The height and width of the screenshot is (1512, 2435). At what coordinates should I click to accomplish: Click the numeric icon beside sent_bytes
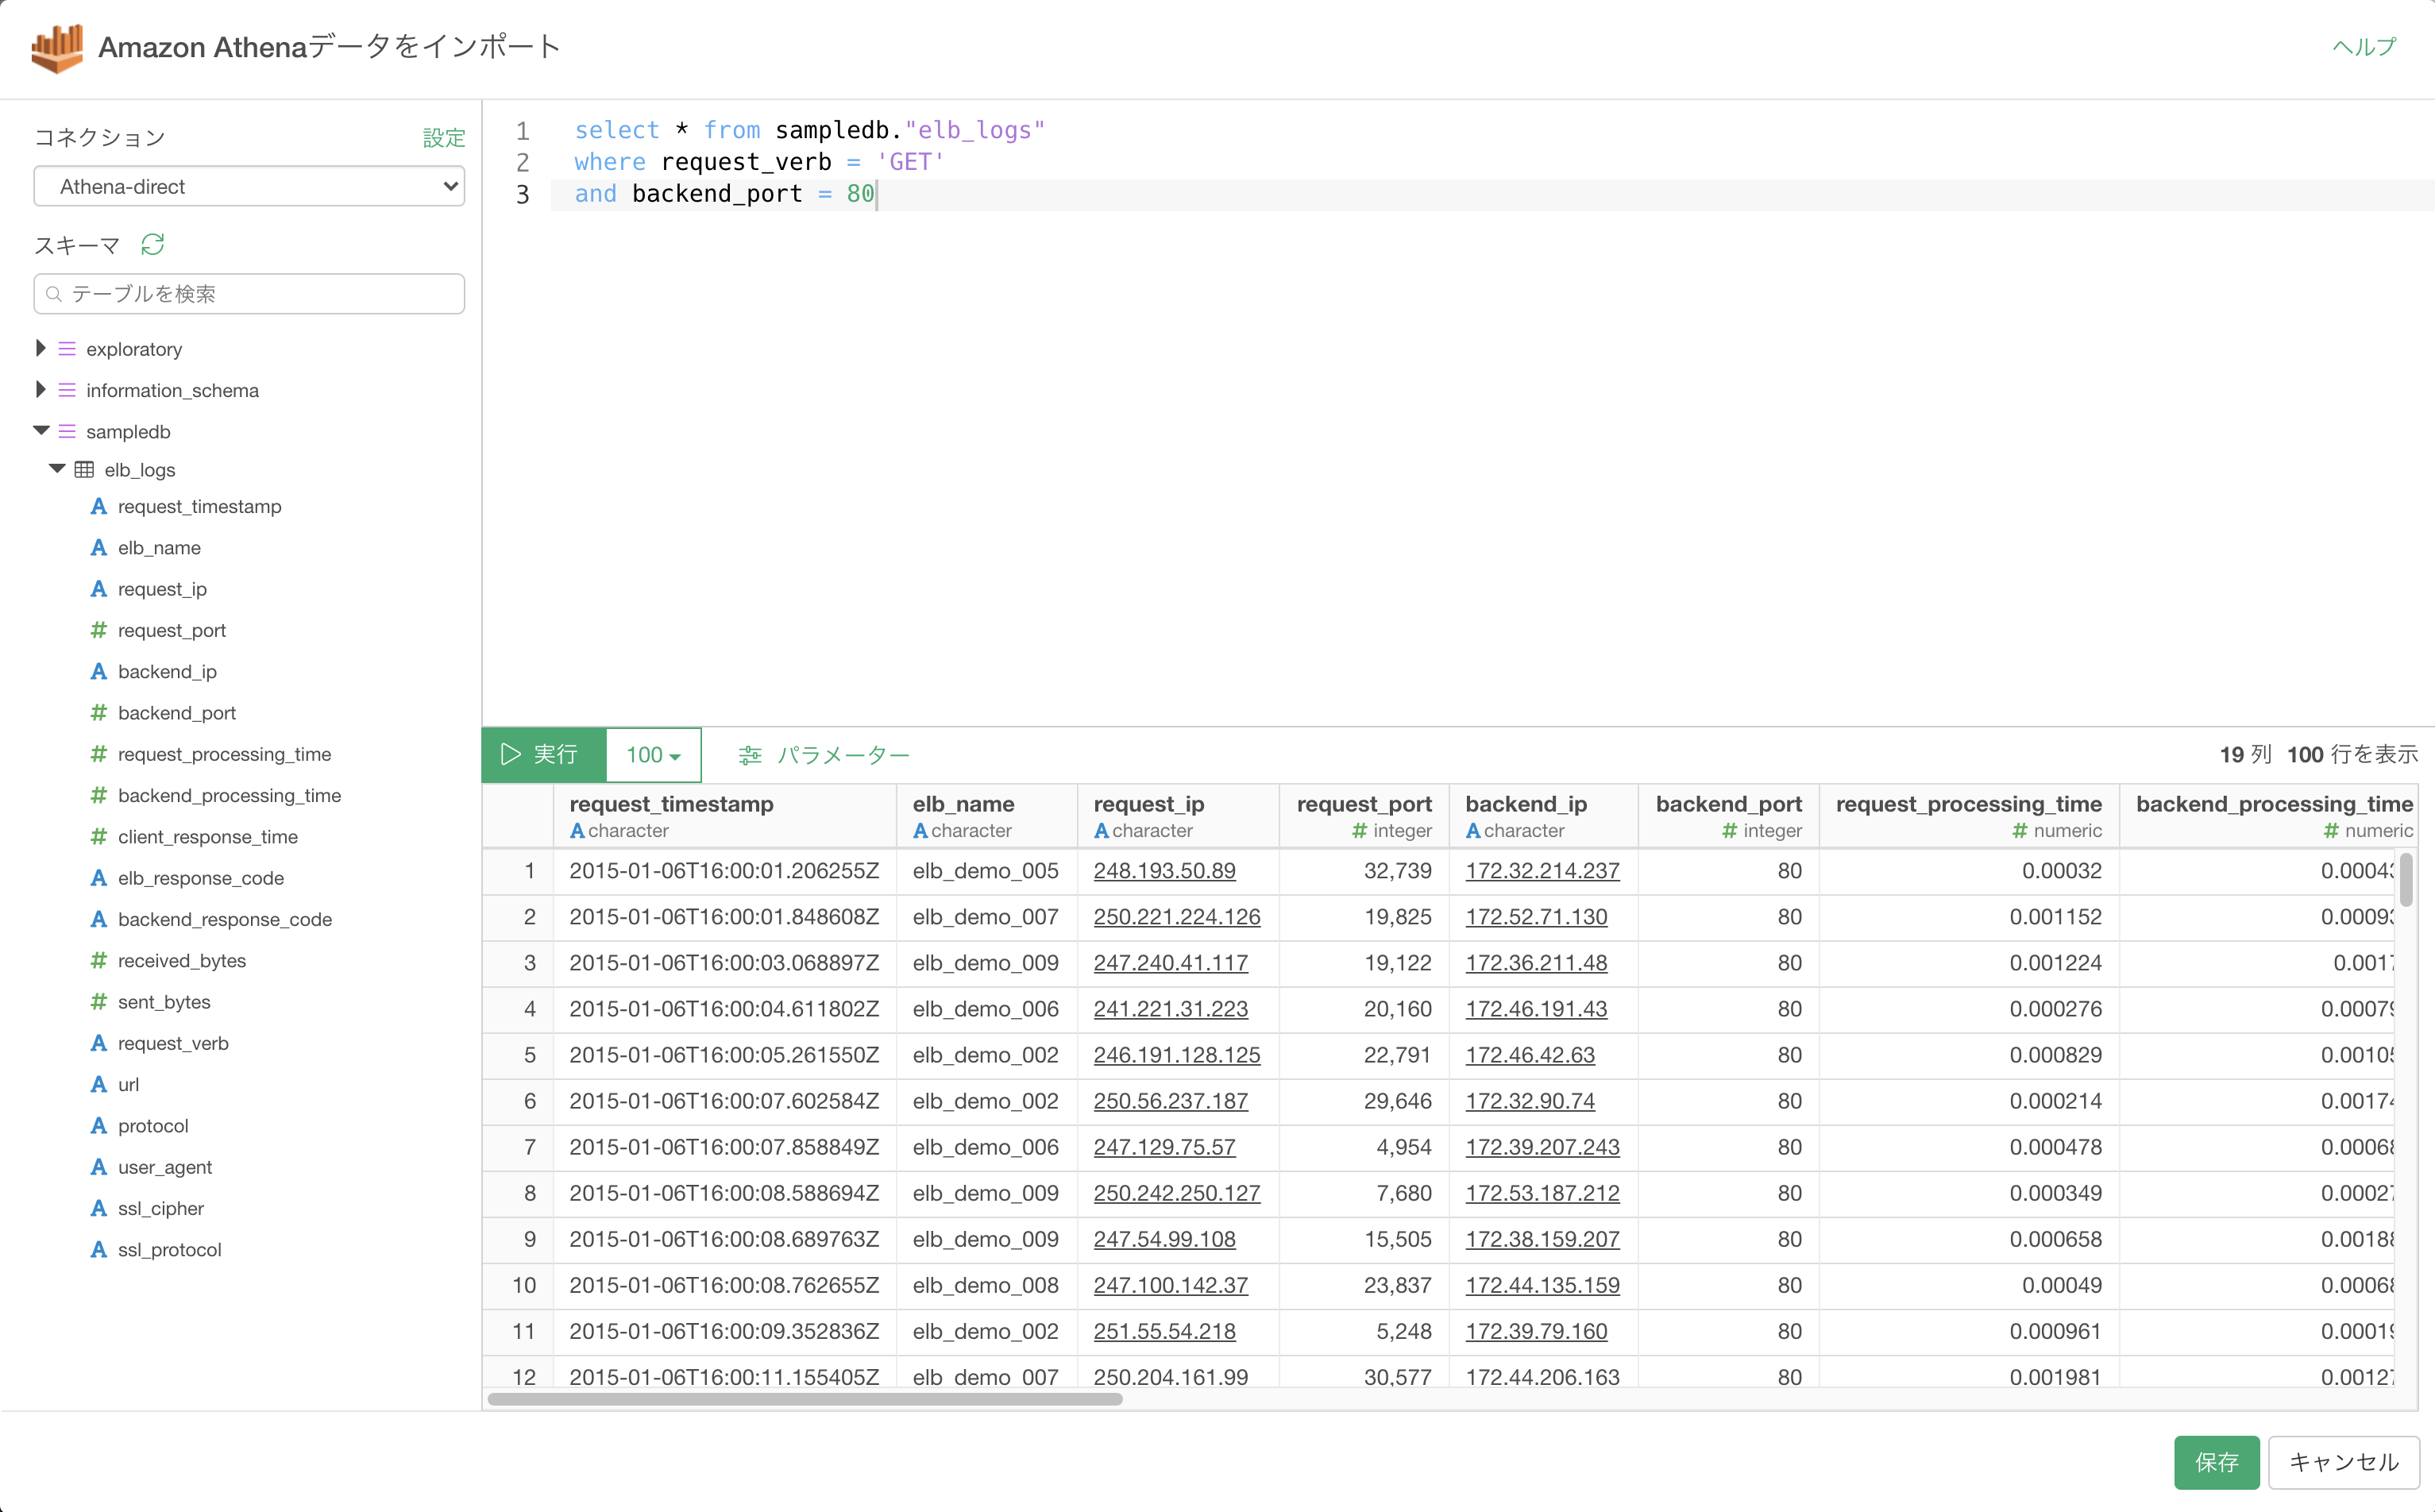[98, 1002]
